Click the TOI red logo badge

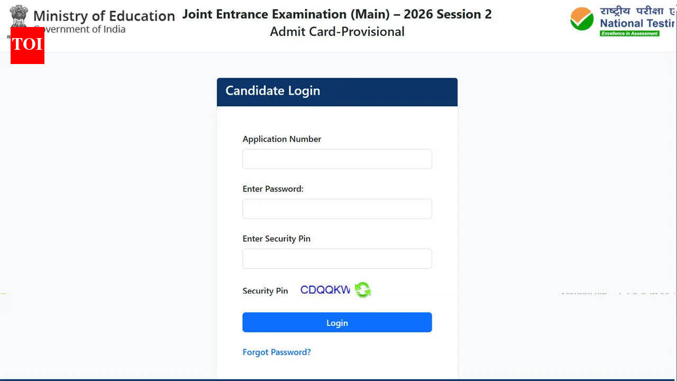pyautogui.click(x=27, y=45)
